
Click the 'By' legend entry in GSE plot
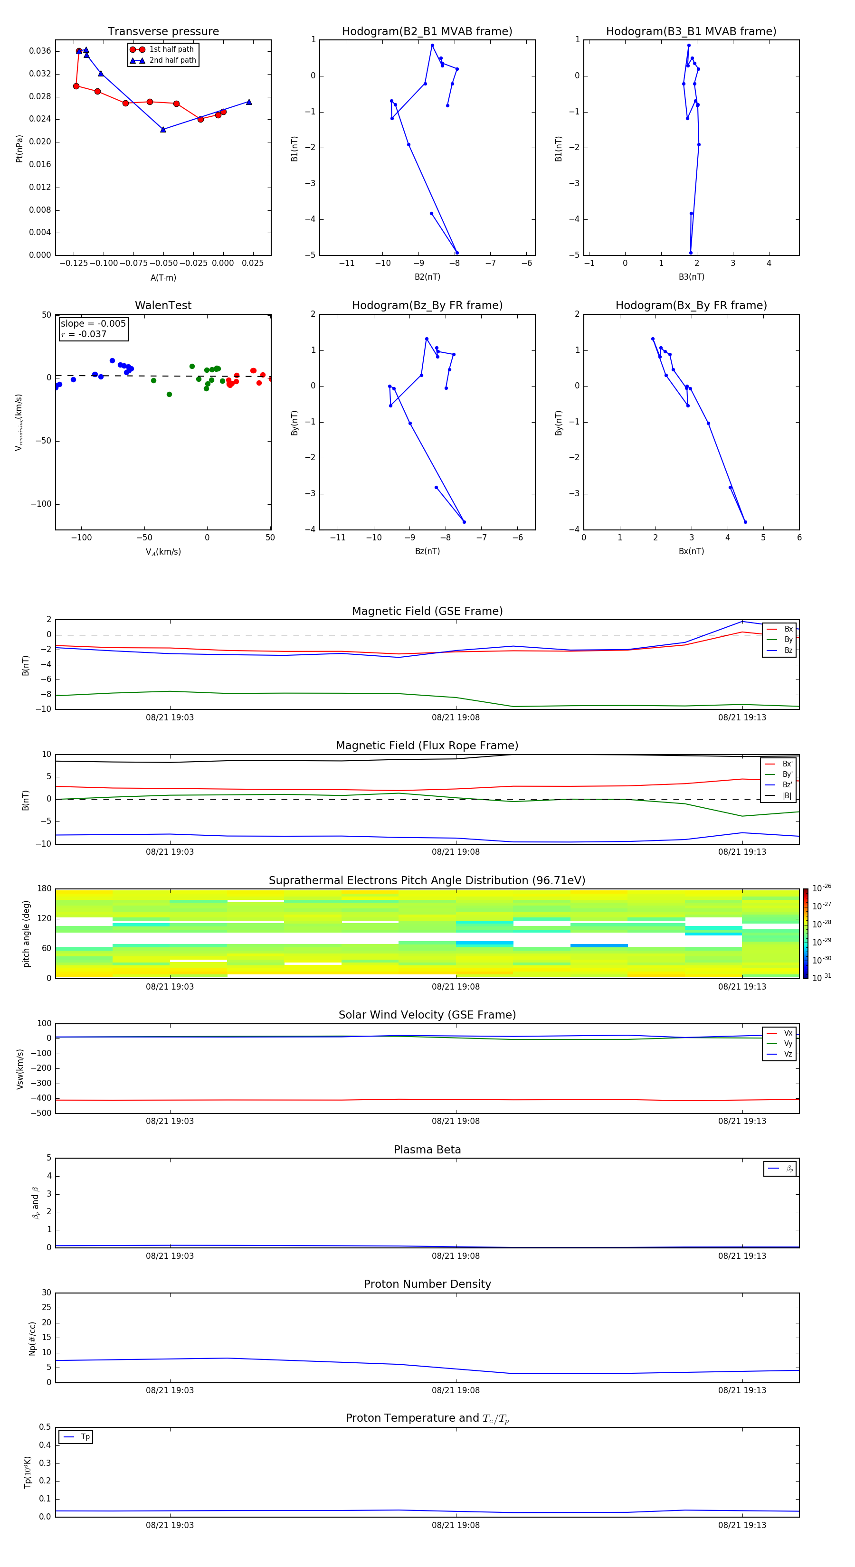coord(780,639)
